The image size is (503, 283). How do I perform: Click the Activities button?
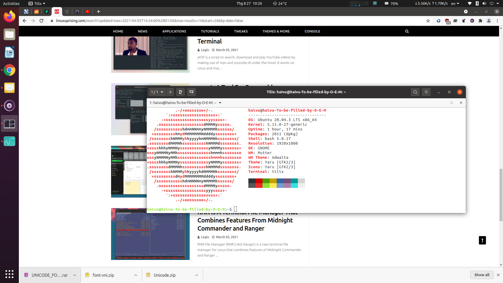click(x=11, y=3)
